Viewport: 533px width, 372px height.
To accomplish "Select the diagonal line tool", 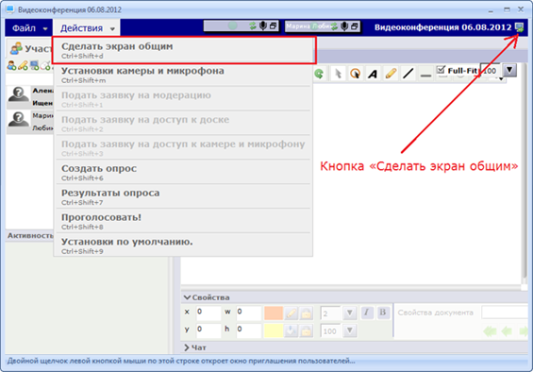I will (x=408, y=74).
